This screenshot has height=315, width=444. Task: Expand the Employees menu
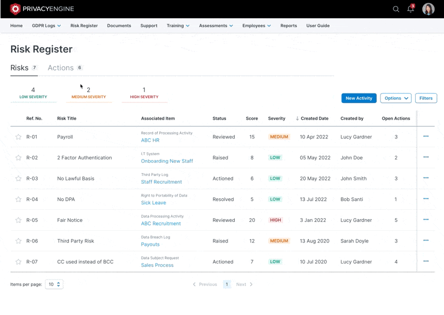point(256,25)
